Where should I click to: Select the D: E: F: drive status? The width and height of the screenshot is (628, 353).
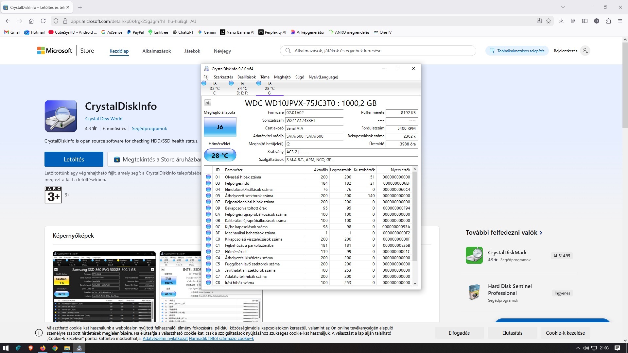pos(242,88)
